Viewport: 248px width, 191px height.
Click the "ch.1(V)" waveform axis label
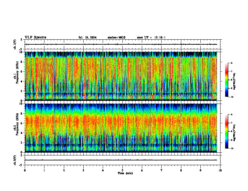[15, 44]
